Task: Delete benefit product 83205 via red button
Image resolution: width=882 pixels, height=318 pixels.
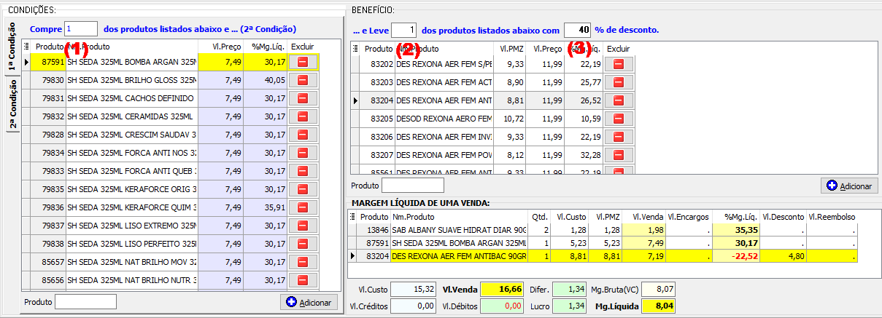Action: pos(619,119)
